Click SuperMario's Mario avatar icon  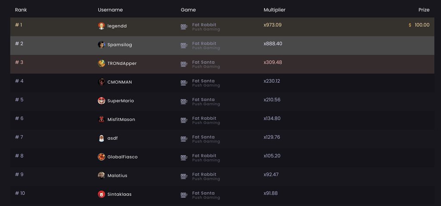101,101
